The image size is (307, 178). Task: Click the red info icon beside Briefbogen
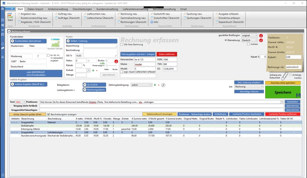(x=261, y=35)
